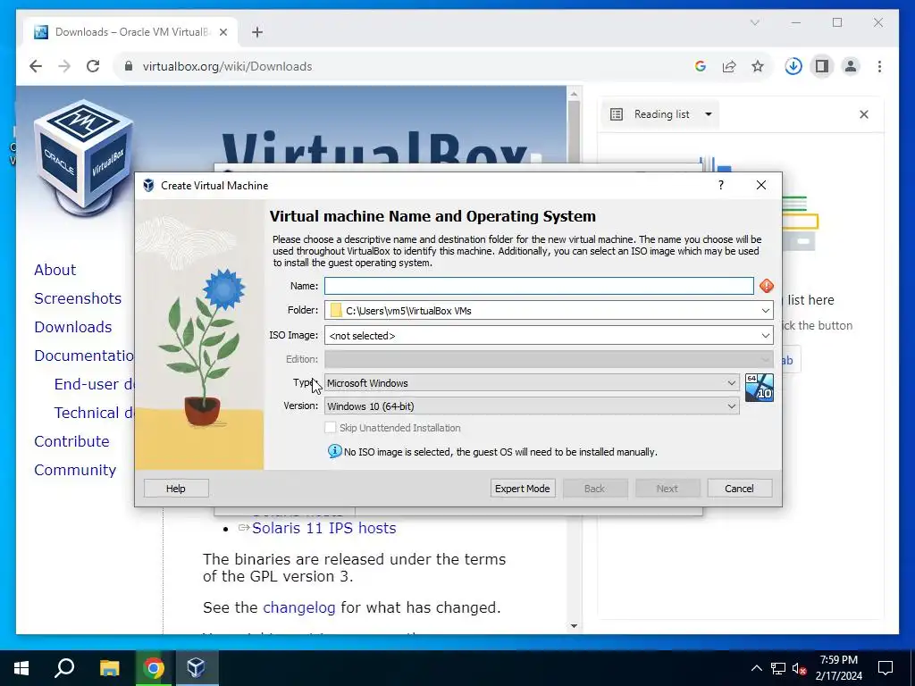Open taskbar search magnifier
This screenshot has width=915, height=686.
pyautogui.click(x=64, y=668)
